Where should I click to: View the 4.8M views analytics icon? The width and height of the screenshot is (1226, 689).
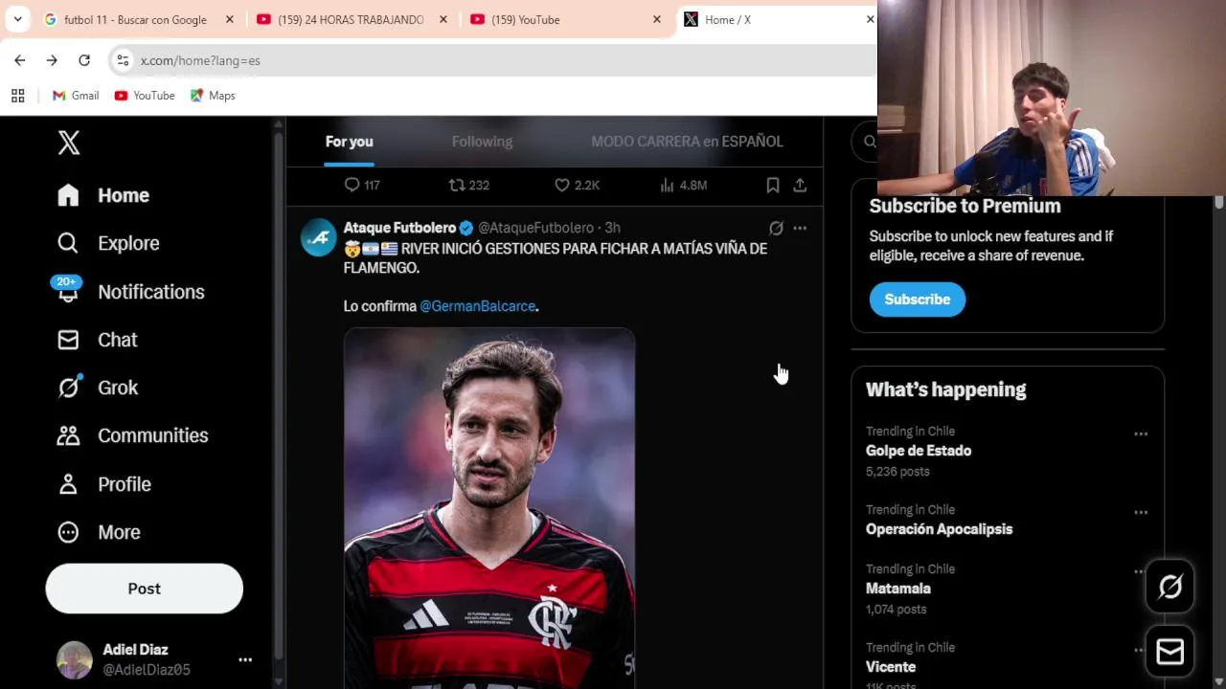667,185
